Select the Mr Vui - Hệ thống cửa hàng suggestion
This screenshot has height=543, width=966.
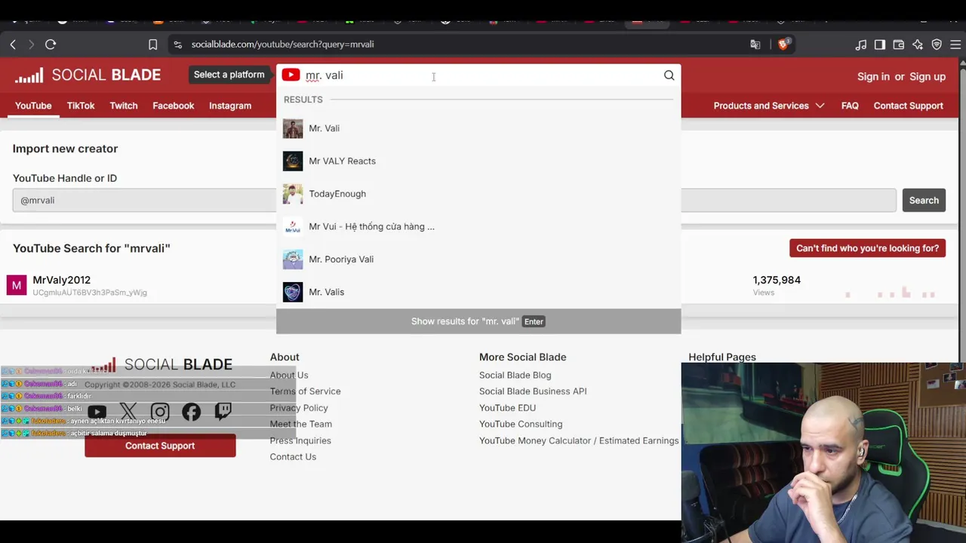point(478,226)
